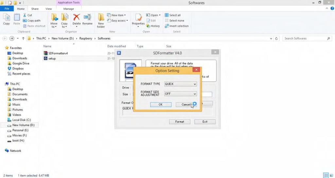Collapse the ribbon with the chevron
The height and width of the screenshot is (178, 335).
pos(327,8)
